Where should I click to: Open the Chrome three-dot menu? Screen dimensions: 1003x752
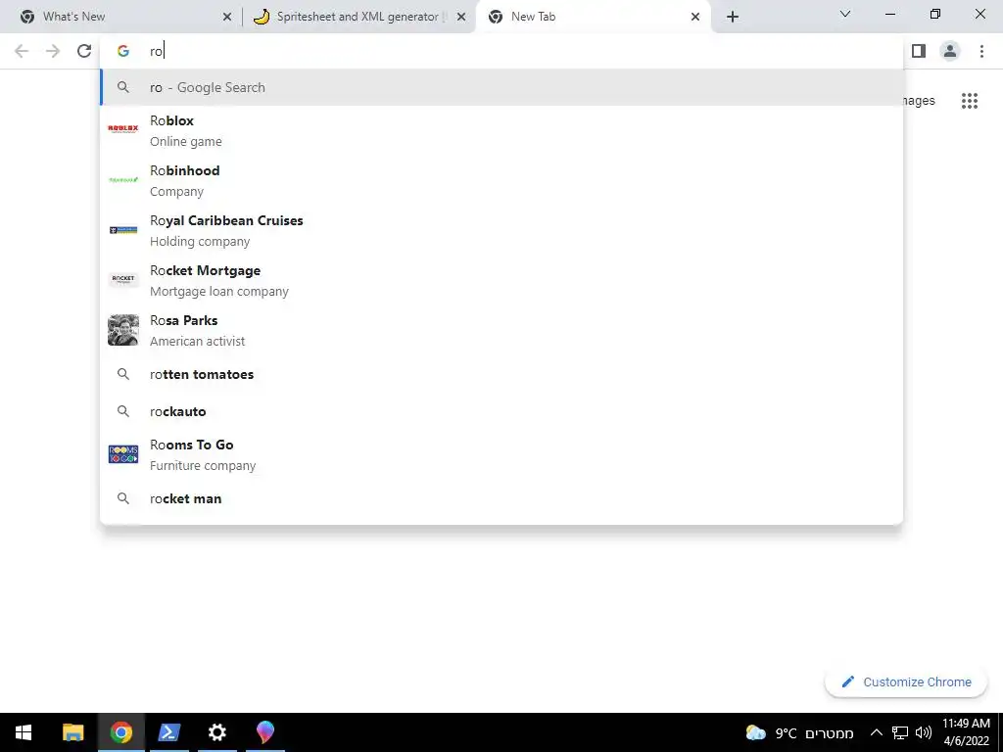(x=981, y=51)
